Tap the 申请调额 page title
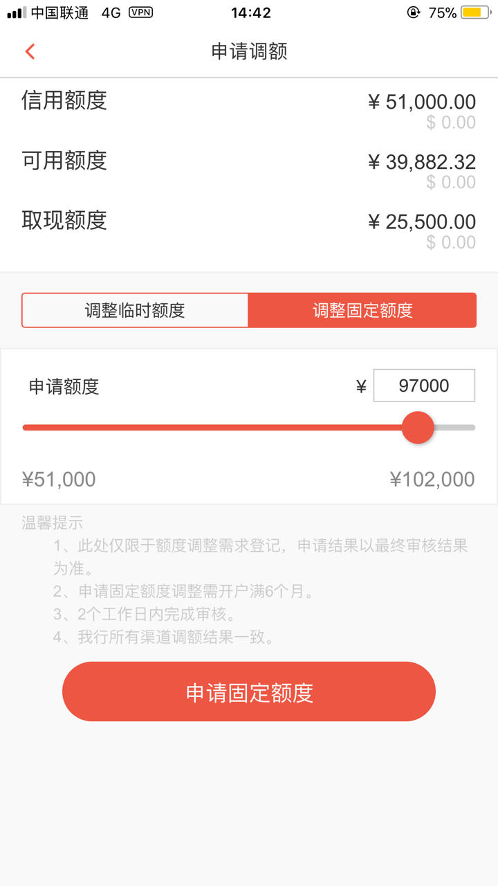498x886 pixels. (249, 51)
